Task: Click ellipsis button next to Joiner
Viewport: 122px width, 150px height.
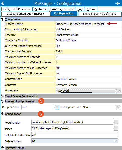Action: 116,128
